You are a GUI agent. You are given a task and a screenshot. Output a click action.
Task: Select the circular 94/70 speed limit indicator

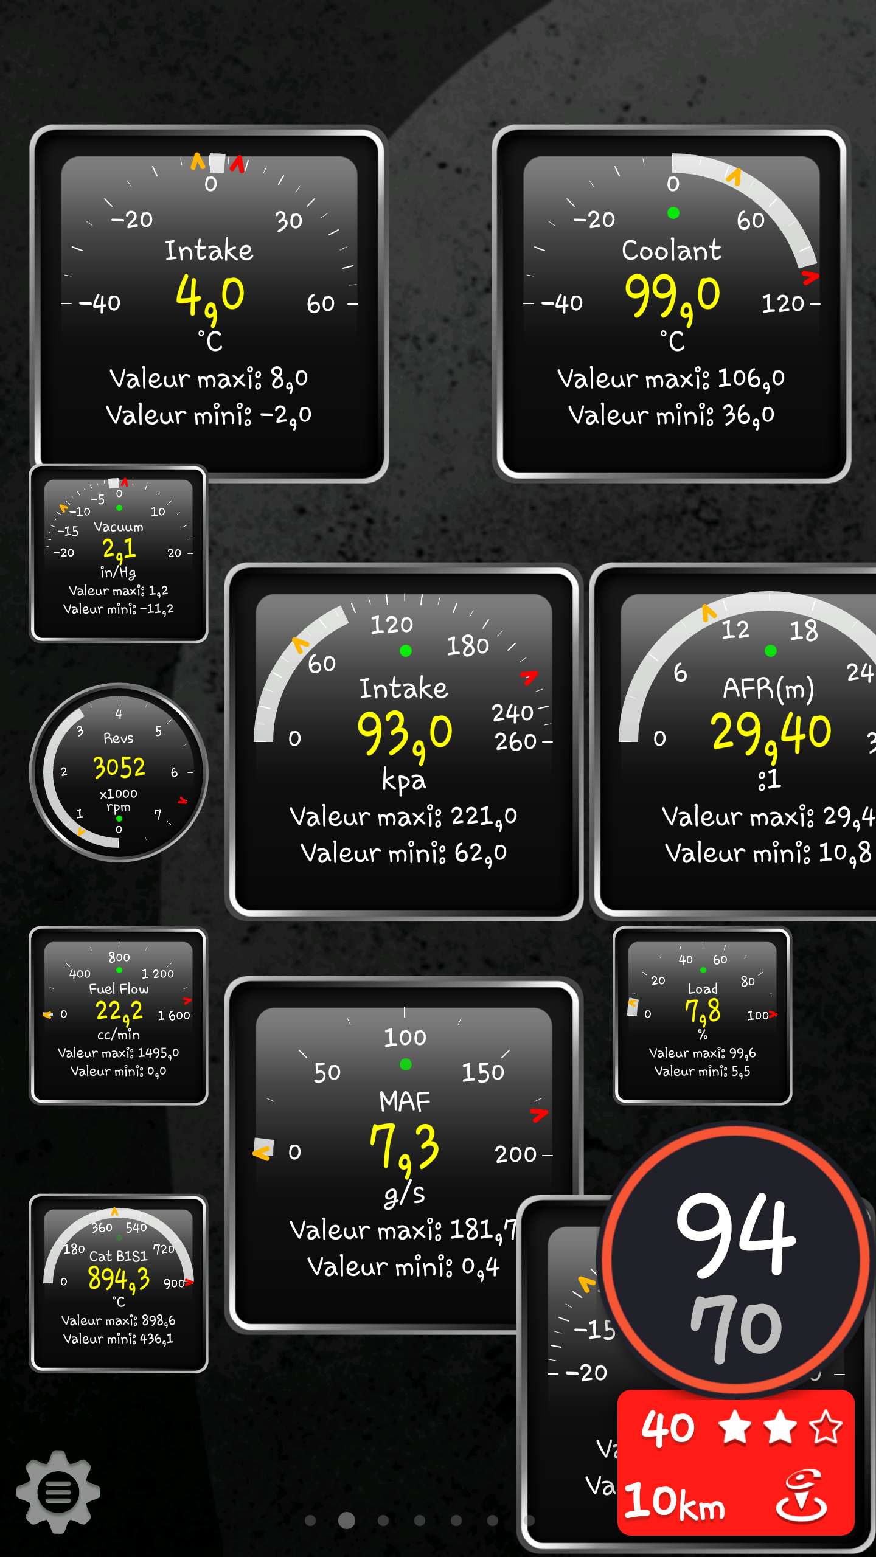(736, 1260)
